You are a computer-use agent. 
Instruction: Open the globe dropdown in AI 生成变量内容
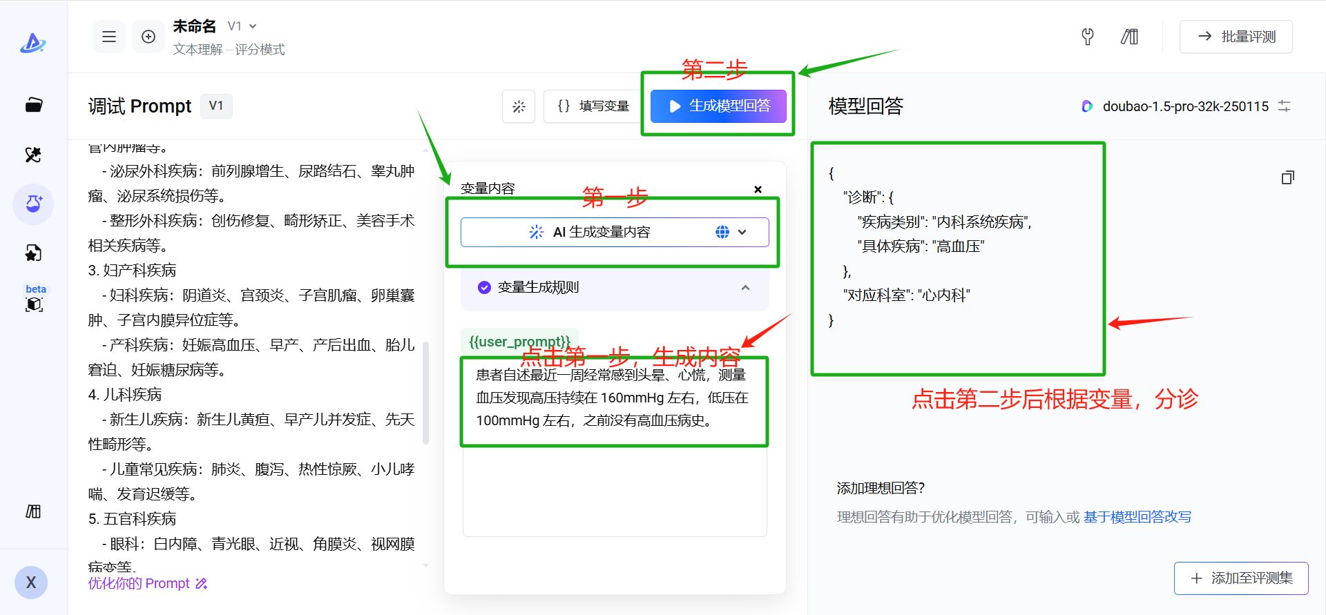731,232
